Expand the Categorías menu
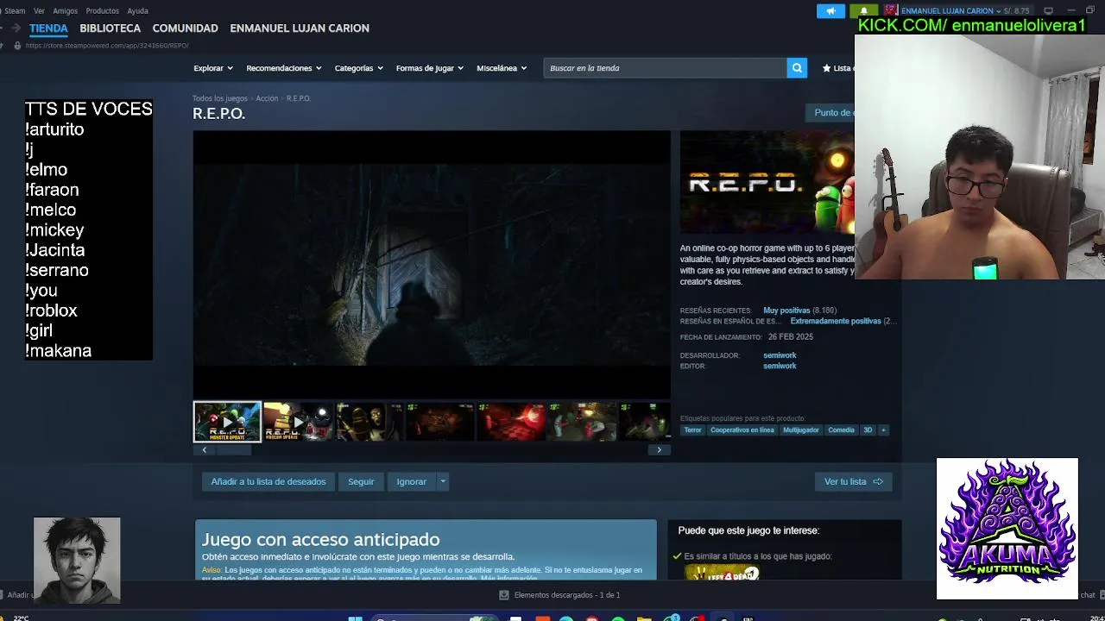This screenshot has height=621, width=1105. 358,68
